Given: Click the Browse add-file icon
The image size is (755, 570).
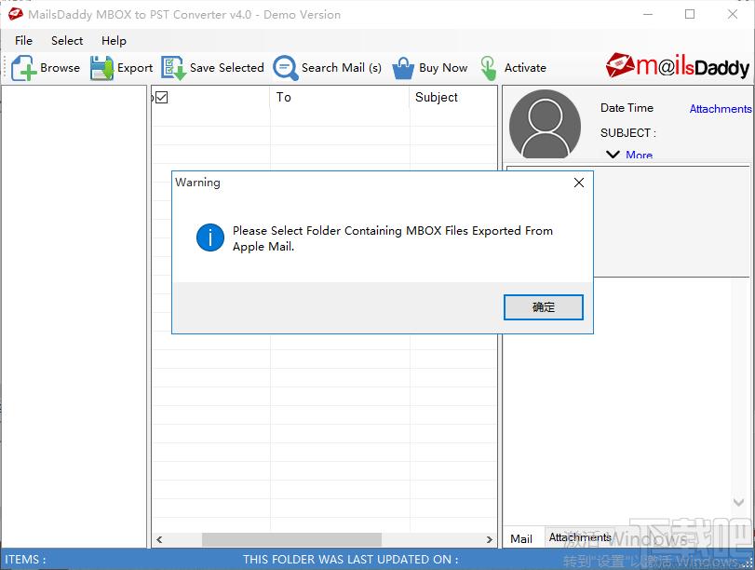Looking at the screenshot, I should point(23,67).
